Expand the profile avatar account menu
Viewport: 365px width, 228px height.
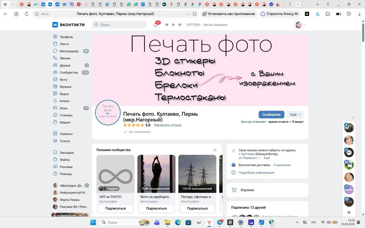[300, 25]
